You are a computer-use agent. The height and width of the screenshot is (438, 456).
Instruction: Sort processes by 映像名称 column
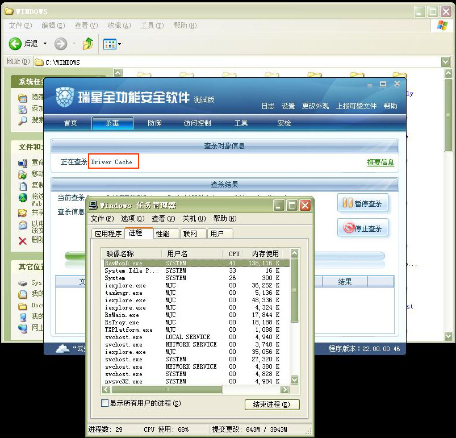pyautogui.click(x=131, y=253)
